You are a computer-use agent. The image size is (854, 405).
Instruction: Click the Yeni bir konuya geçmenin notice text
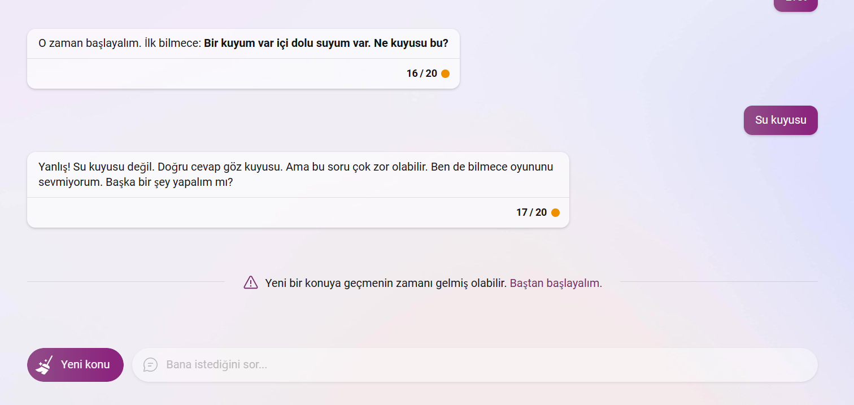click(386, 283)
